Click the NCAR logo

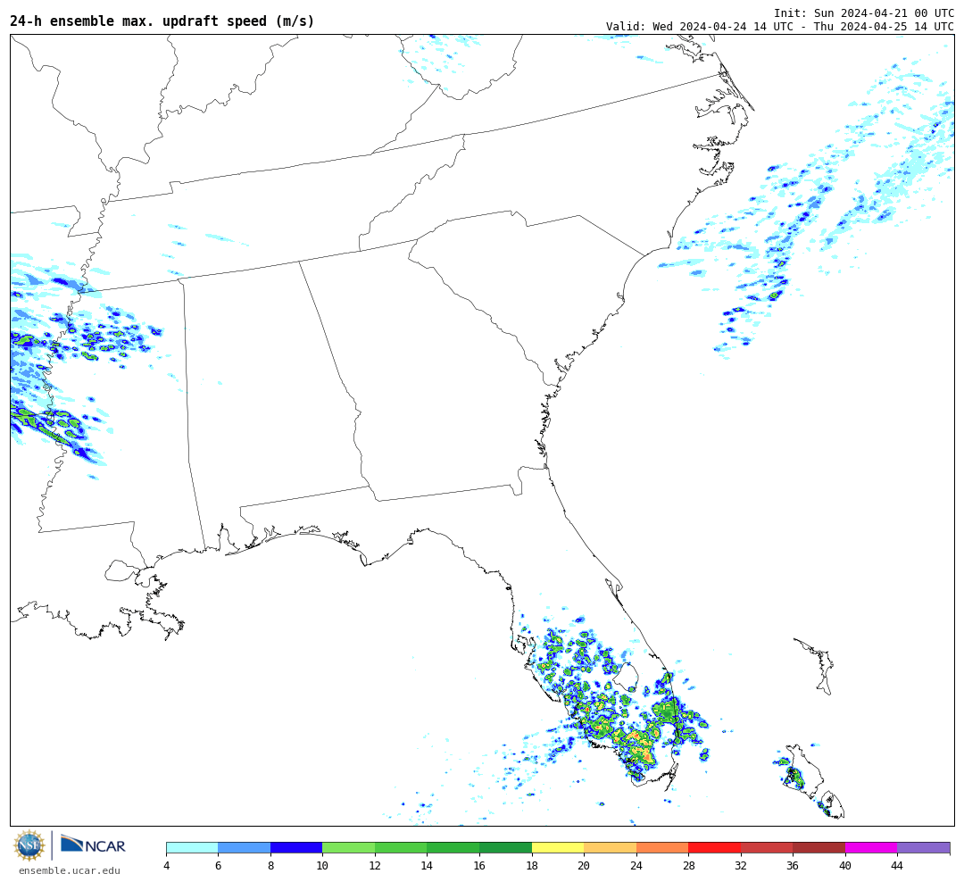[93, 845]
